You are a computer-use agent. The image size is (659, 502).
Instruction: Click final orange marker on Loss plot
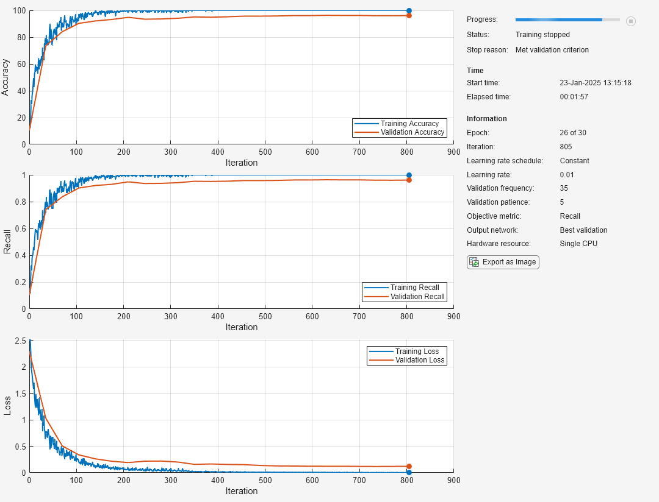click(409, 466)
